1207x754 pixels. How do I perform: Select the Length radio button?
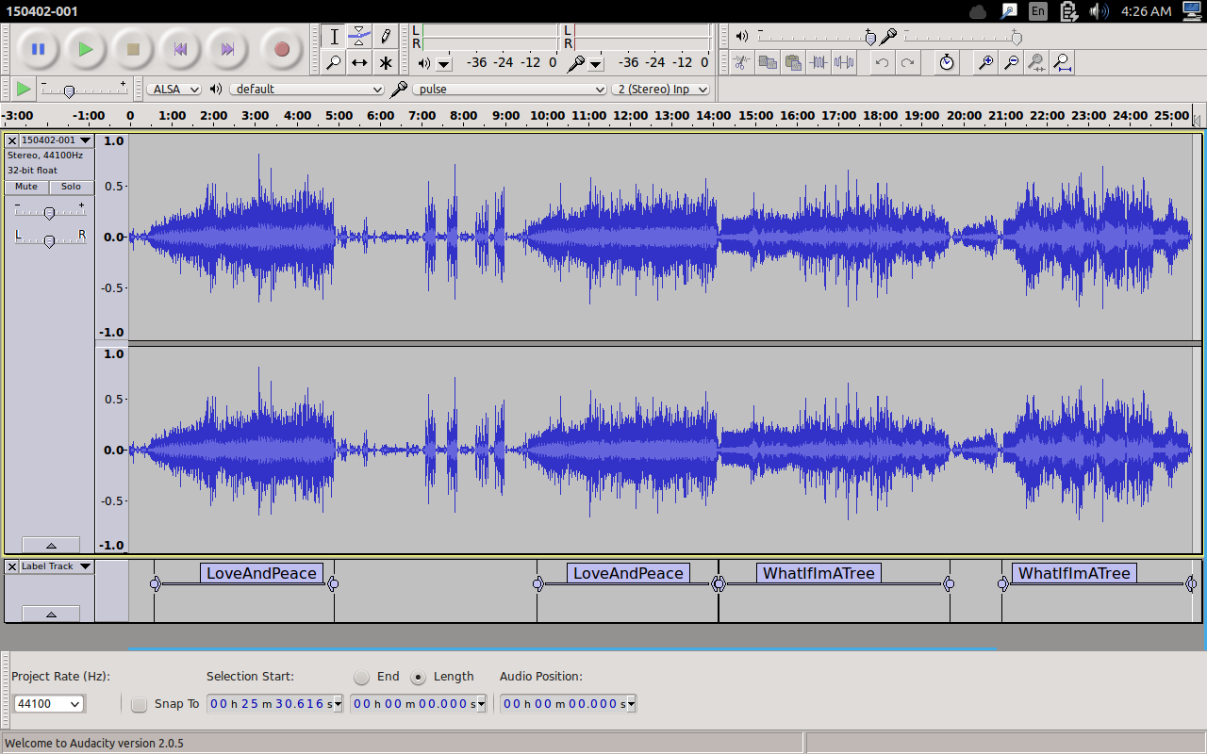pos(419,677)
